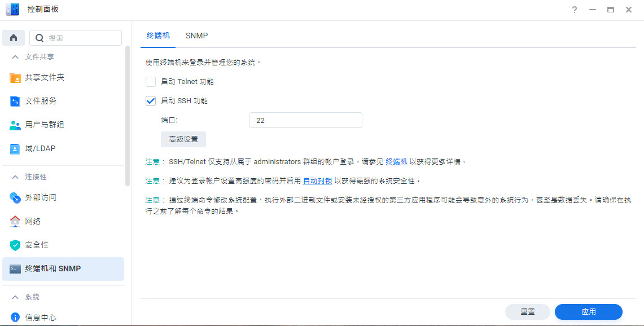Viewport: 644px width, 326px height.
Task: Click the help question mark icon
Action: [x=575, y=10]
